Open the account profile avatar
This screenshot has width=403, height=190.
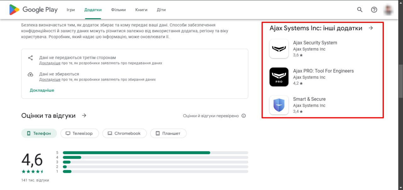pos(388,10)
